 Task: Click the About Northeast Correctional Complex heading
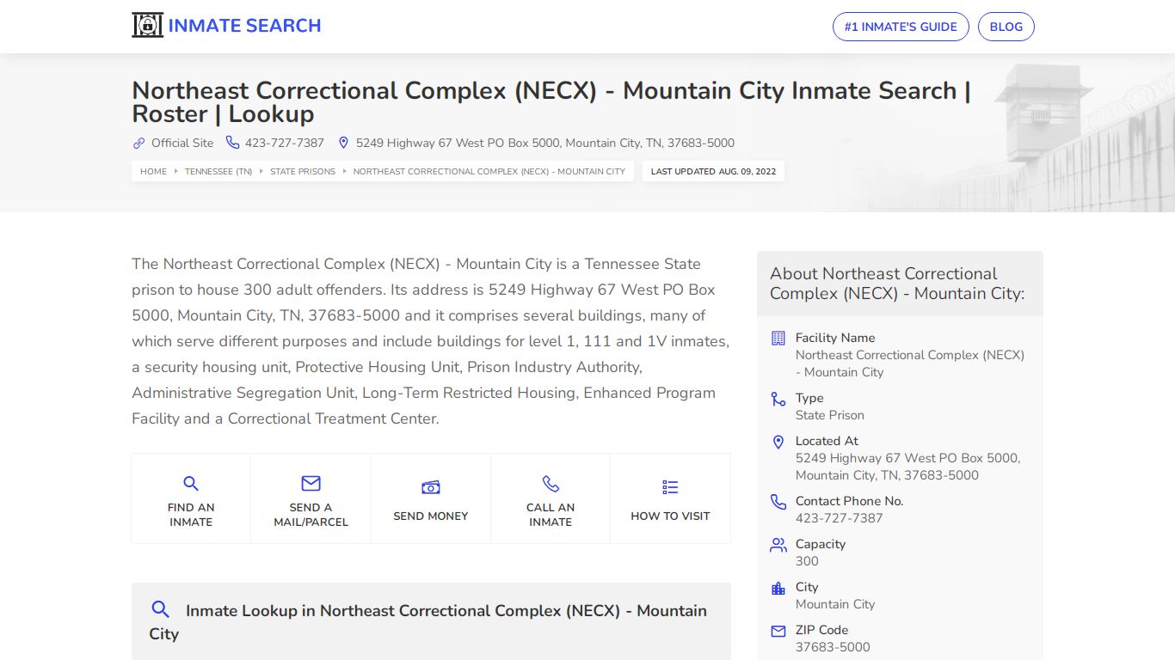[x=897, y=284]
